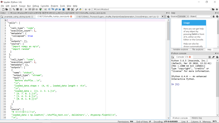Toggle the Help pane lock icon
Screen dimensions: 219x123
[214, 16]
